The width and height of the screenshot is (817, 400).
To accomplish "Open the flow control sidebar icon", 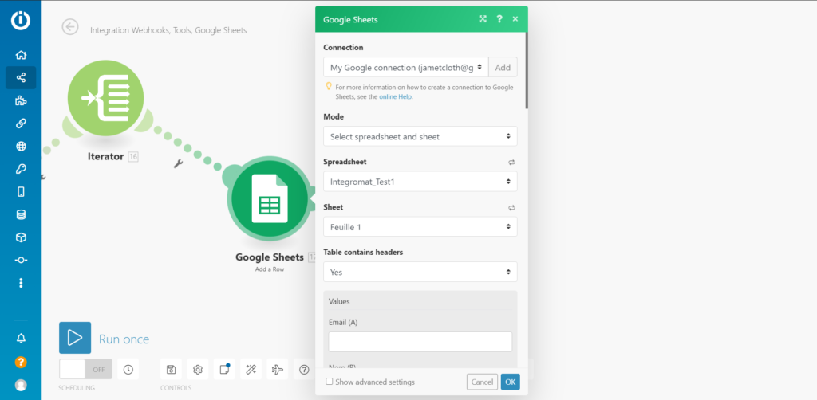I will click(x=21, y=260).
